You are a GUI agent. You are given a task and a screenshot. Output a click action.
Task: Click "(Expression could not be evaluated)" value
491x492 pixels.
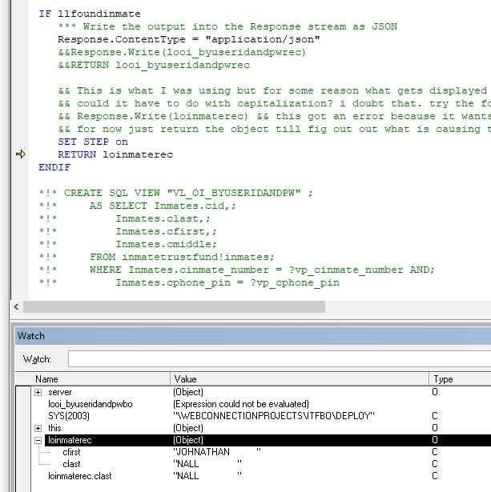pyautogui.click(x=241, y=404)
